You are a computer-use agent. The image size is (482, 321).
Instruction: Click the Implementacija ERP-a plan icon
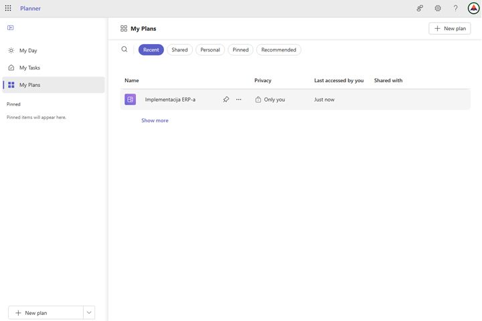[131, 100]
